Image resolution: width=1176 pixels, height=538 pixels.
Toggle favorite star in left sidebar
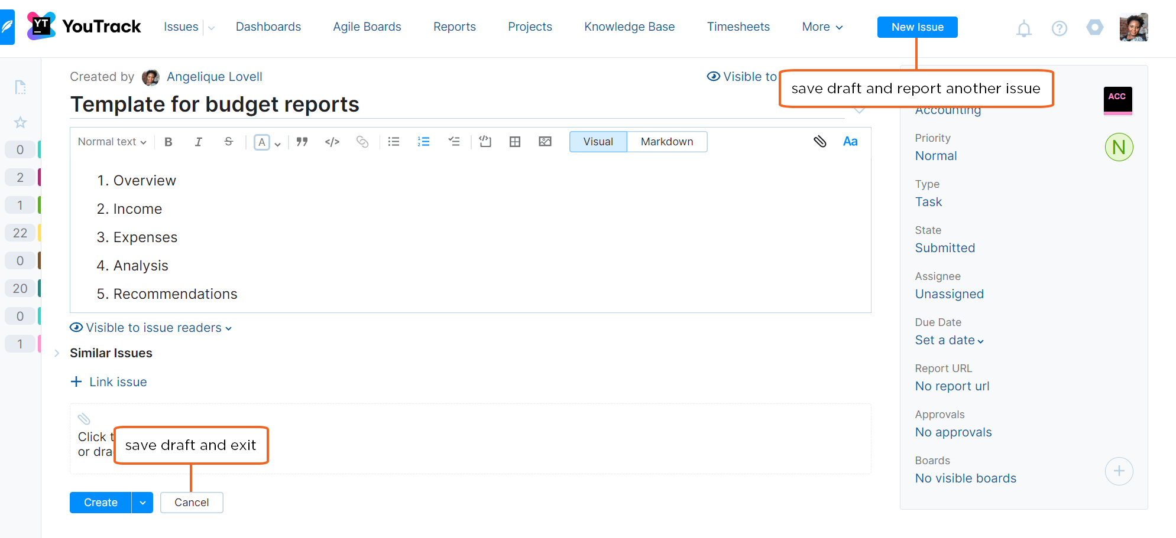20,122
